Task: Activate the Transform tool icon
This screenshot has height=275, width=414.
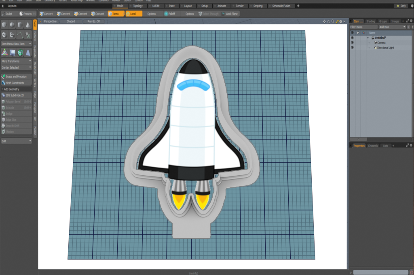Action: click(4, 52)
